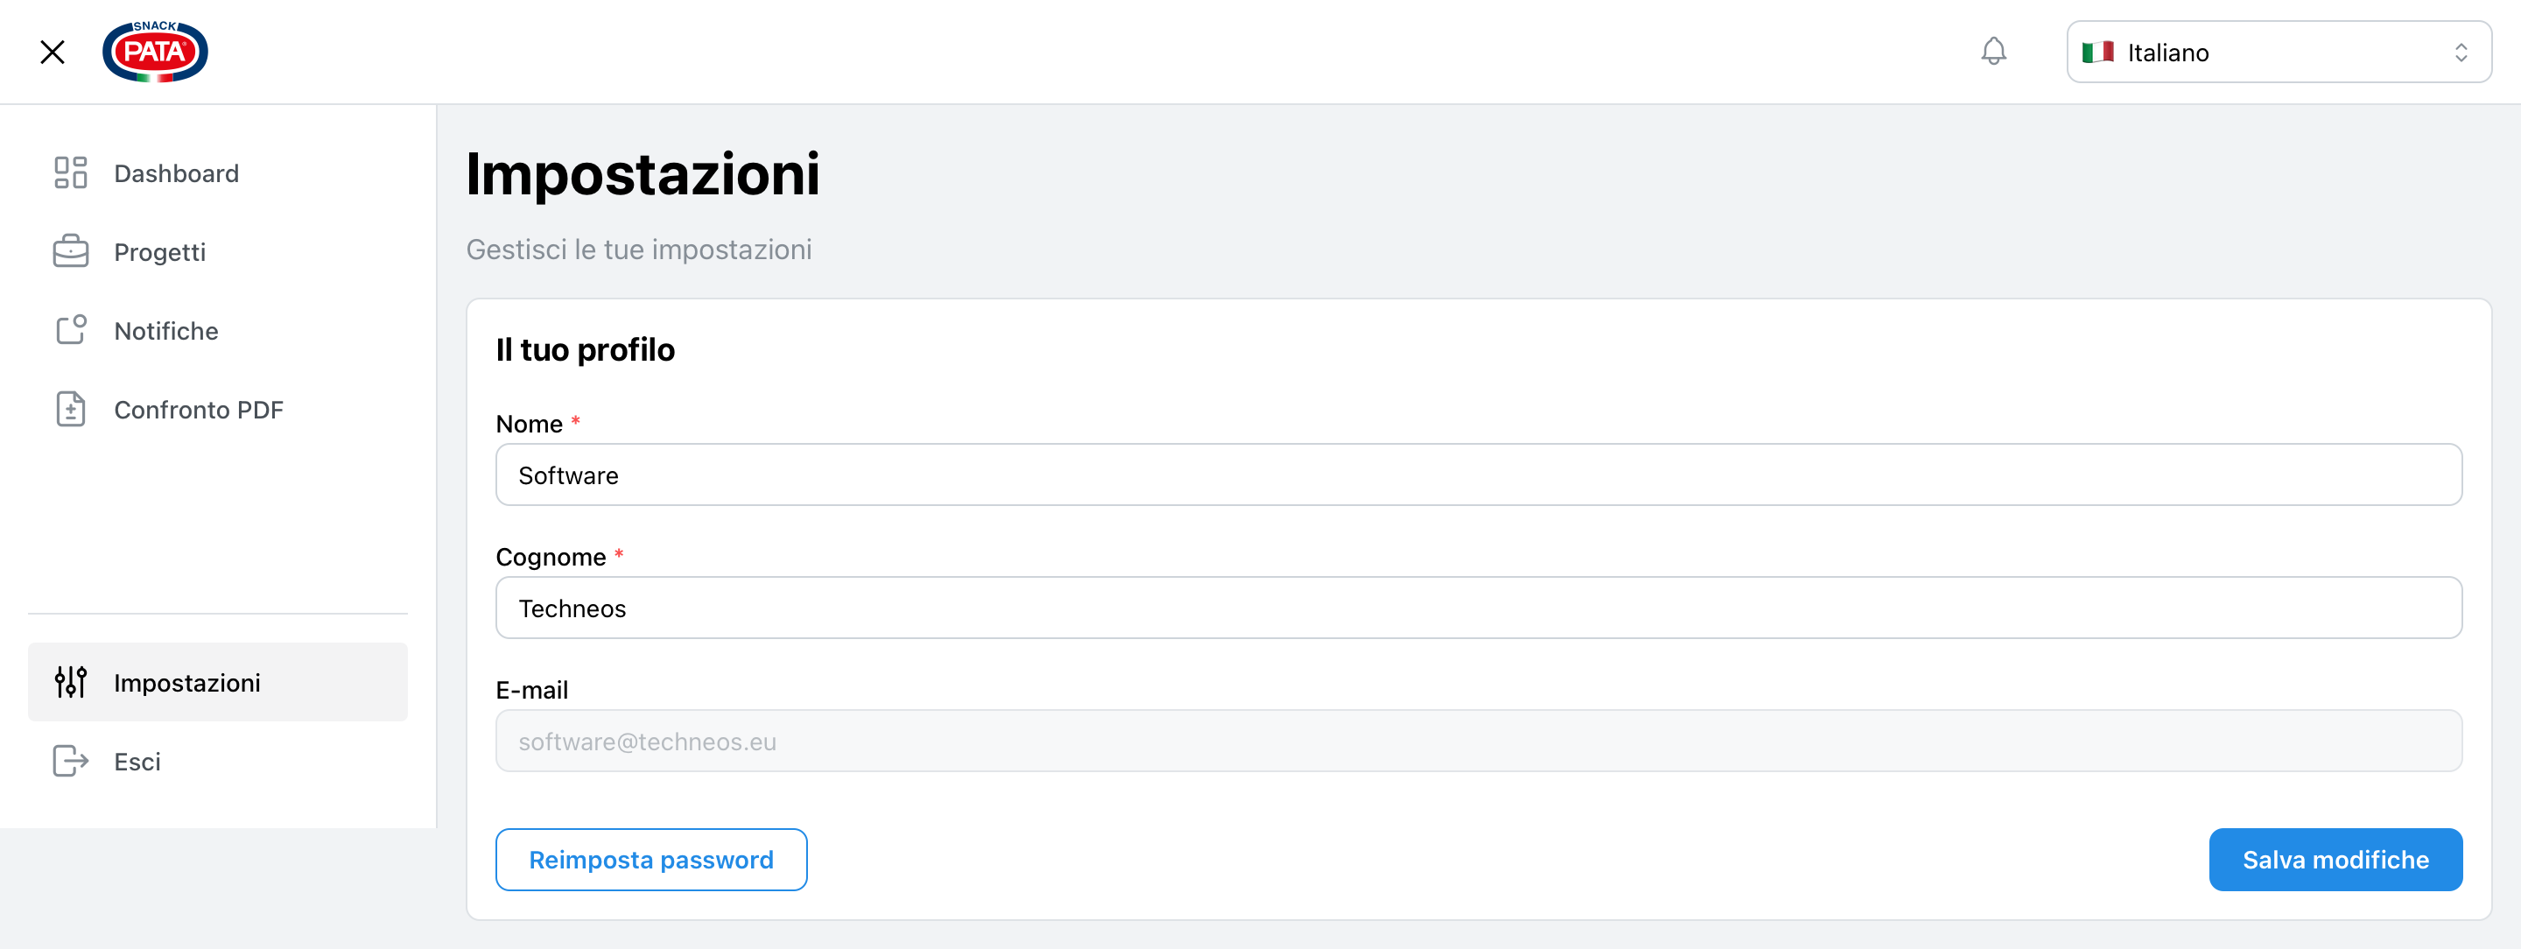The image size is (2521, 949).
Task: Click into the Cognome text field
Action: 1478,608
